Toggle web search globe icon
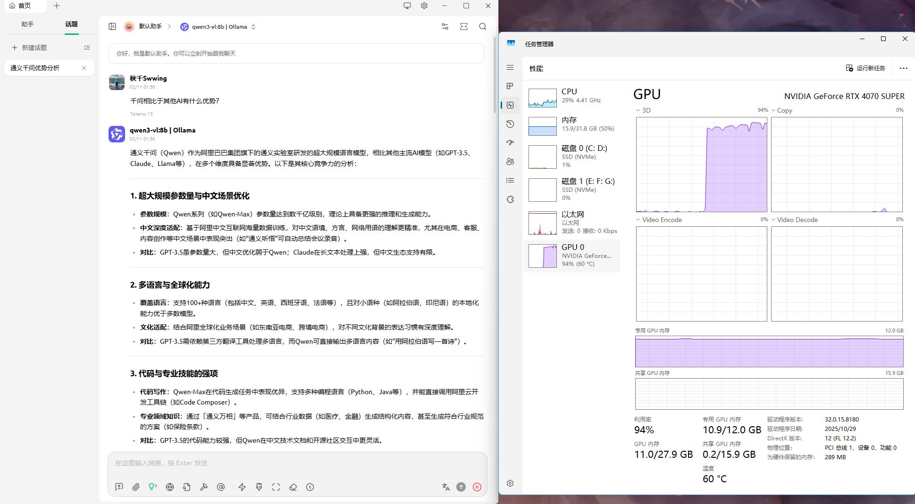Viewport: 915px width, 504px height. pos(170,487)
